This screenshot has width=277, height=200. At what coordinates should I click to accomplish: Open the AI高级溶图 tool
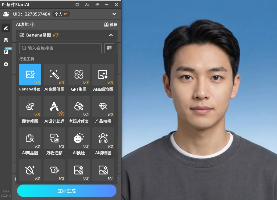[103, 75]
